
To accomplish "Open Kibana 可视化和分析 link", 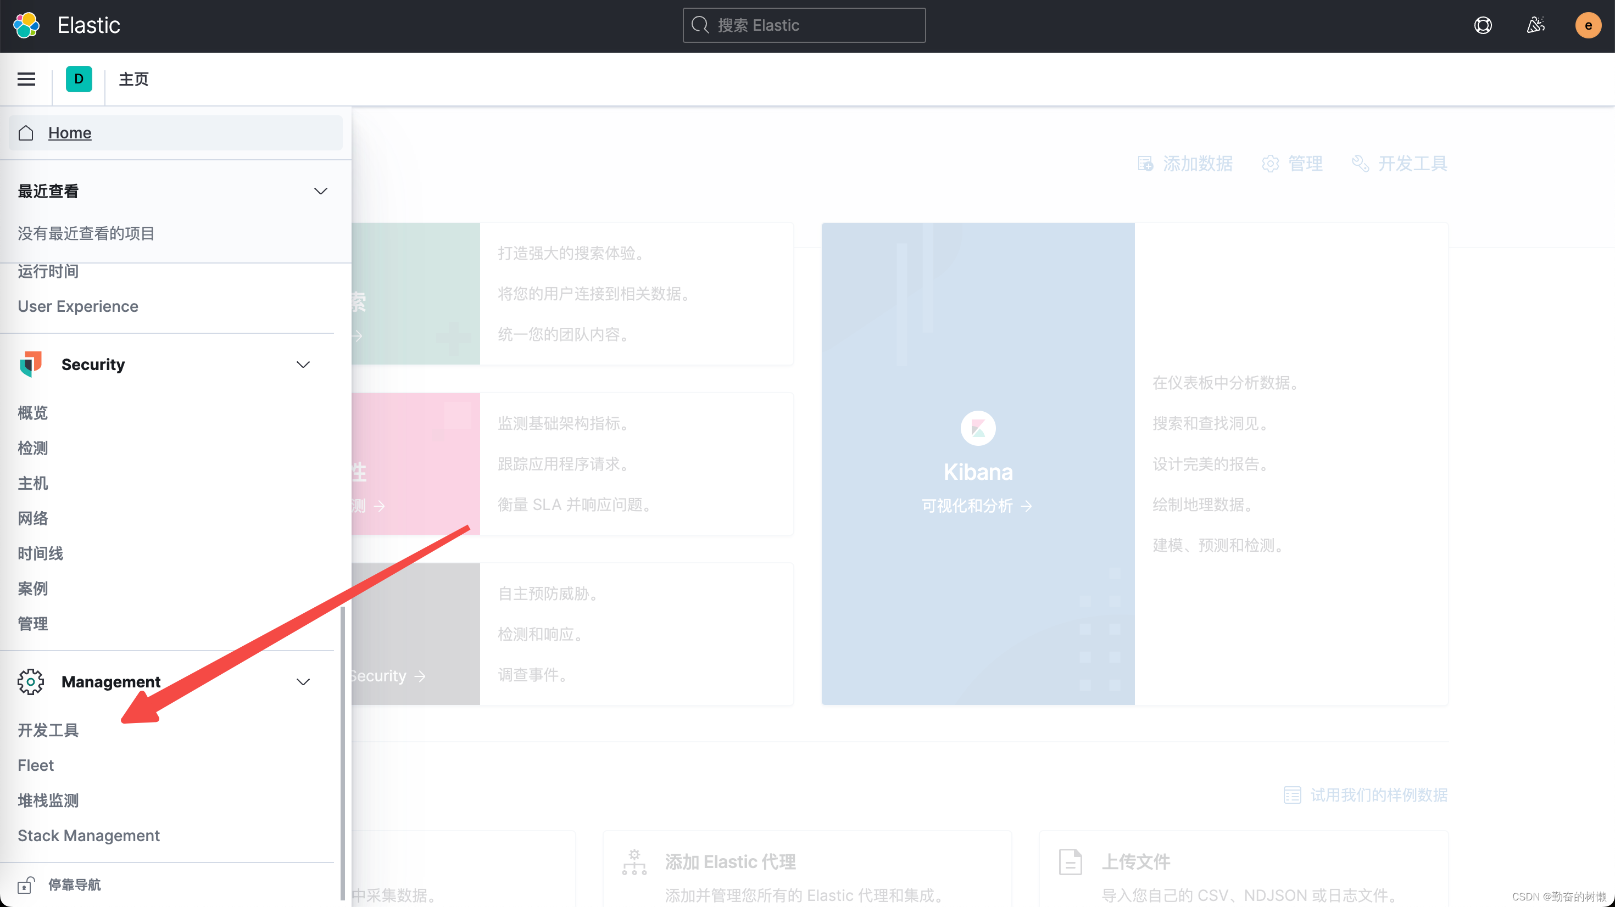I will tap(977, 506).
